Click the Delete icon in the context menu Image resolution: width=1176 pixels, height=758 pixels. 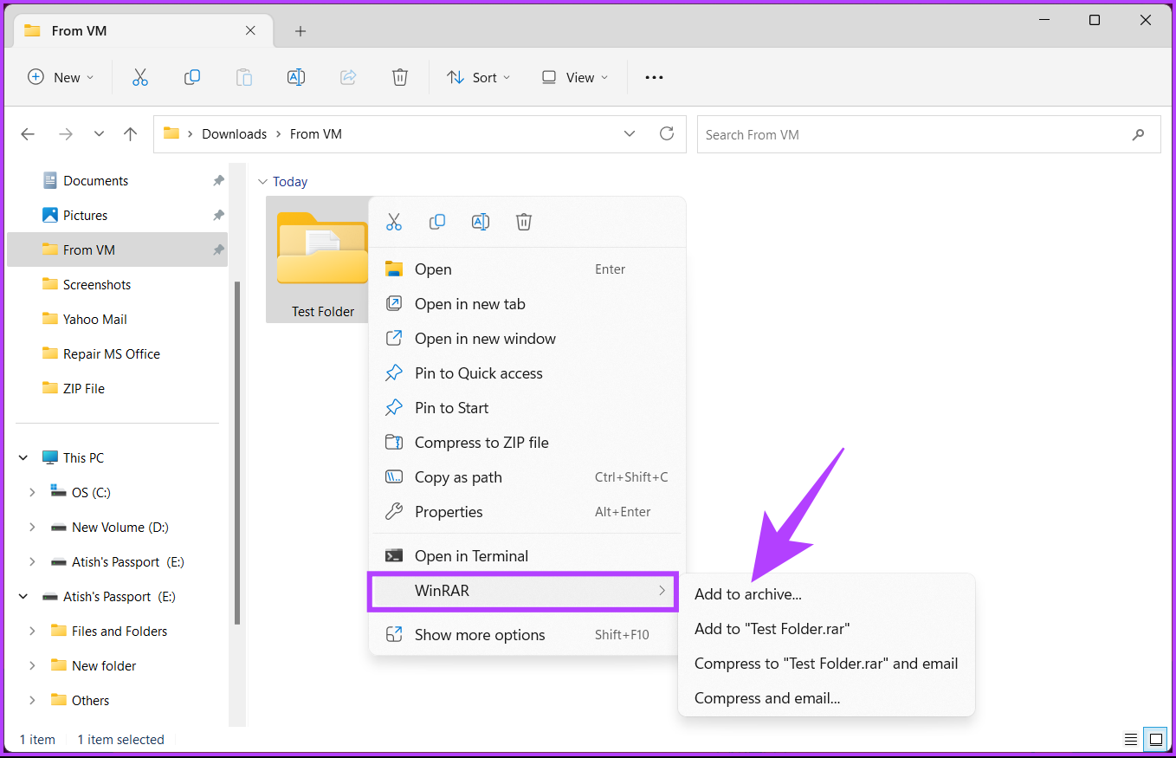524,222
